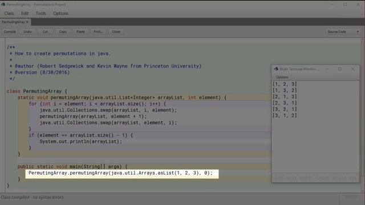Open the Tools menu

coord(40,14)
